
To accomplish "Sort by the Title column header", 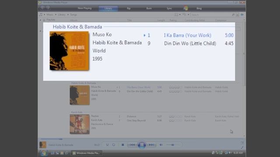I will point(129,20).
